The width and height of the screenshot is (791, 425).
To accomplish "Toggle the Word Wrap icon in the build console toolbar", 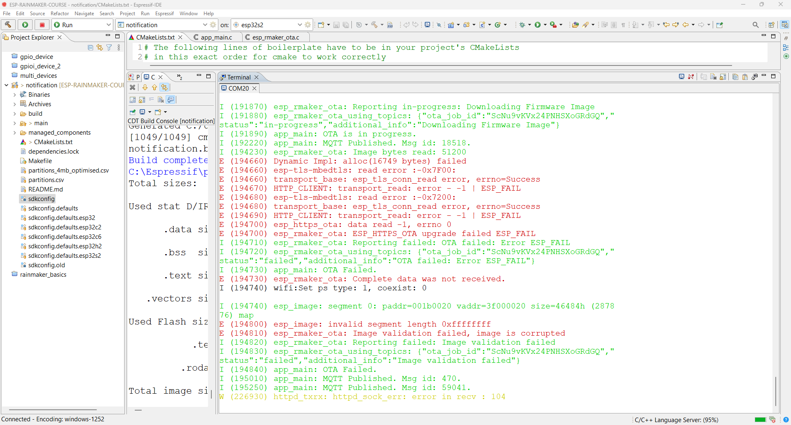I will point(151,100).
